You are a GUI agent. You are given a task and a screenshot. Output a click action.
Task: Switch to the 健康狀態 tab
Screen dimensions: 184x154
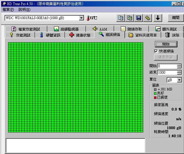80,35
